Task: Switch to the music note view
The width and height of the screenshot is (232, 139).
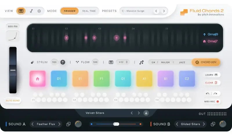Action: coord(31,11)
